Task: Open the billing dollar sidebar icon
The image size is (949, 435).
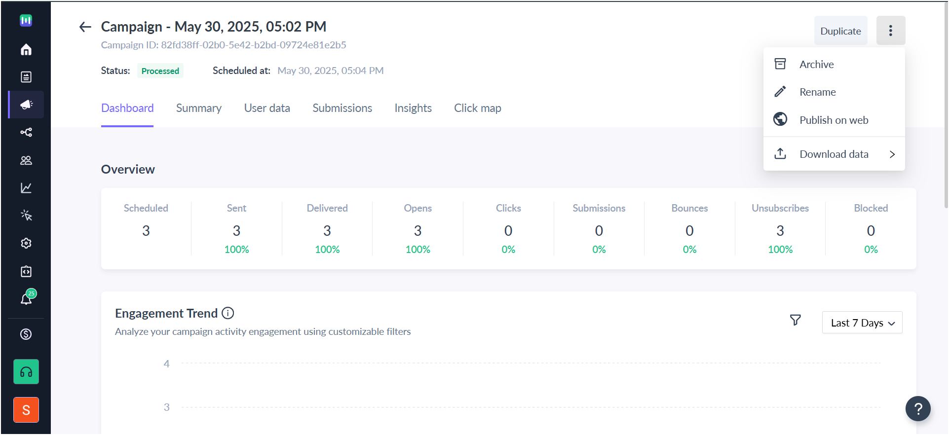Action: click(26, 334)
